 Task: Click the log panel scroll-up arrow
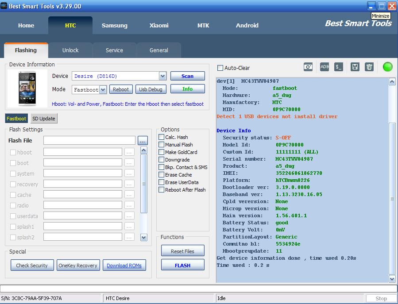tap(392, 82)
